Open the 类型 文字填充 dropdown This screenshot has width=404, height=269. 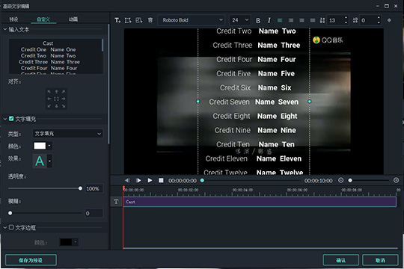pyautogui.click(x=68, y=134)
